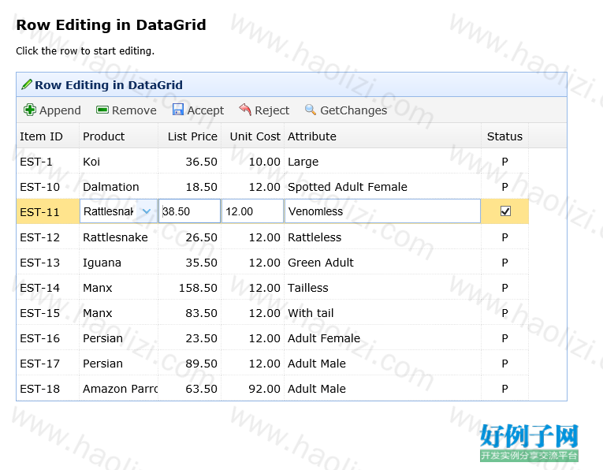
Task: Click the Status P cell in EST-18
Action: pos(505,388)
